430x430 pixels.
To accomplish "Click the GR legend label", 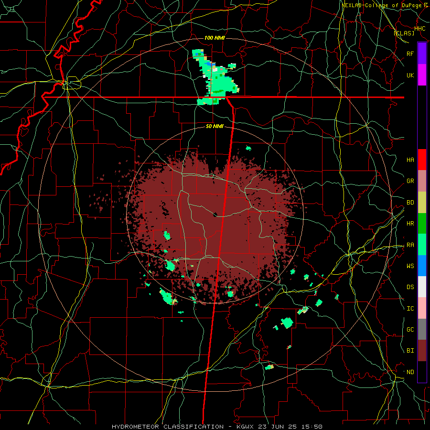I will (410, 181).
